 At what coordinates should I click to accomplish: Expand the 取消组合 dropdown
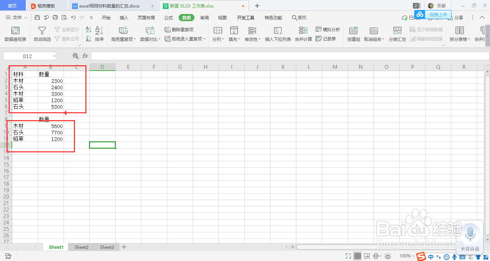383,39
